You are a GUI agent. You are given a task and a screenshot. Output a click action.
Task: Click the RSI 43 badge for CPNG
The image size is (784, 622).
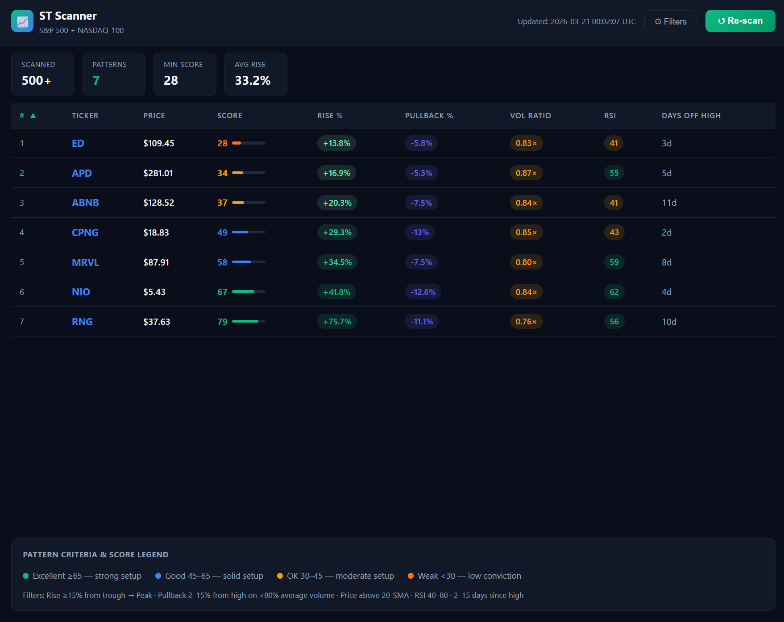pos(614,232)
